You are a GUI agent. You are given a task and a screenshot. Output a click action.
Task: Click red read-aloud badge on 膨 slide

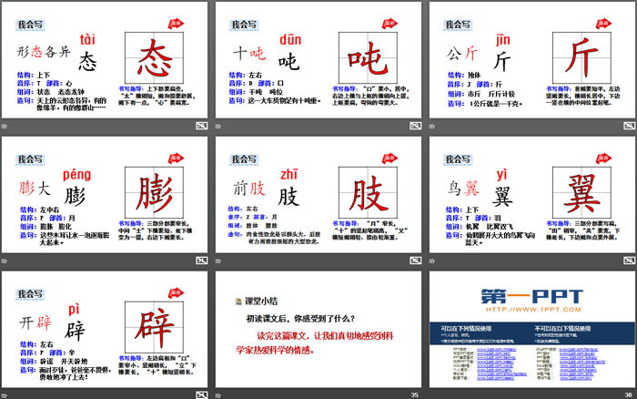[x=176, y=159]
